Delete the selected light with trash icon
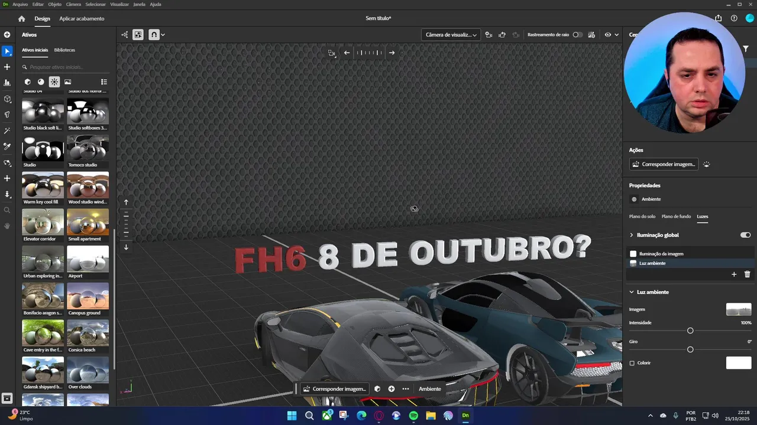757x425 pixels. click(x=747, y=274)
